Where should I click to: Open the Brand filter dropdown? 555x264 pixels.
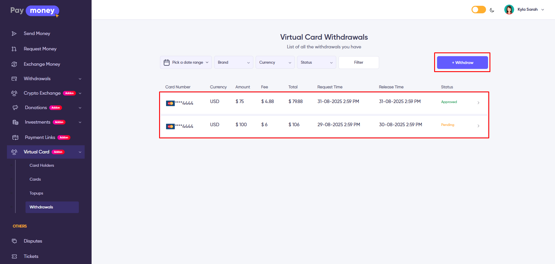233,63
